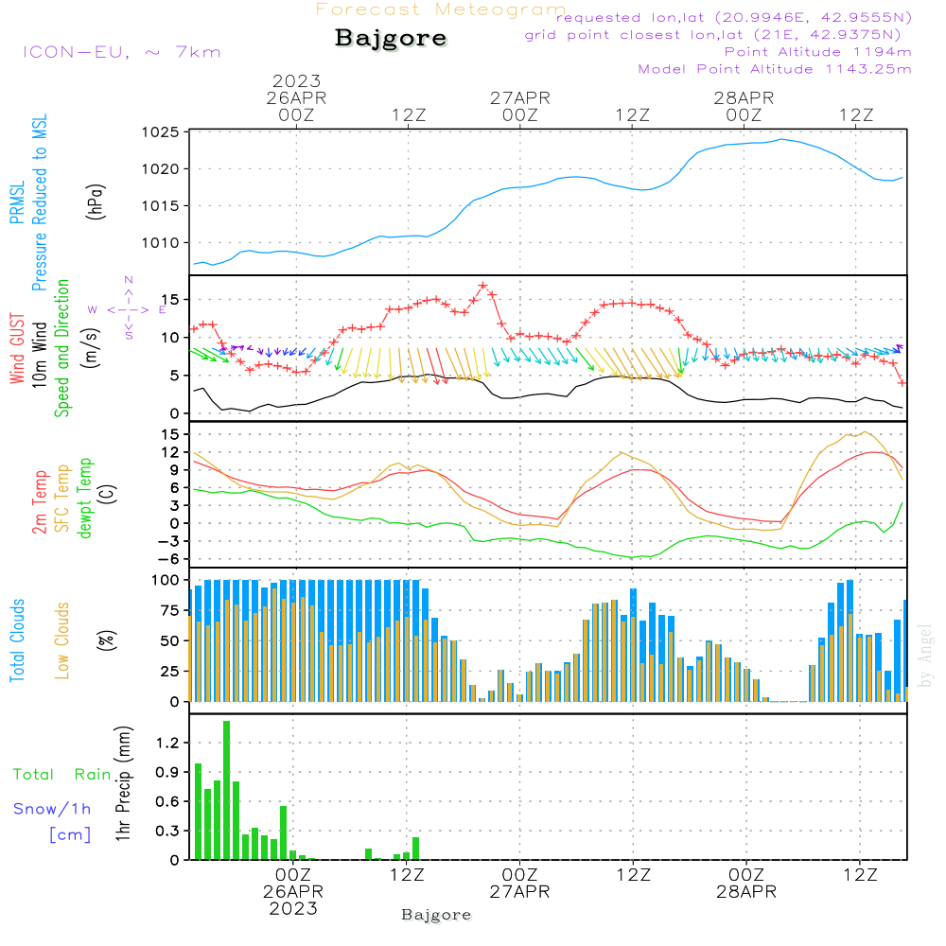Click the 'dewpt Temp' green legend label
The height and width of the screenshot is (946, 946).
tap(84, 498)
